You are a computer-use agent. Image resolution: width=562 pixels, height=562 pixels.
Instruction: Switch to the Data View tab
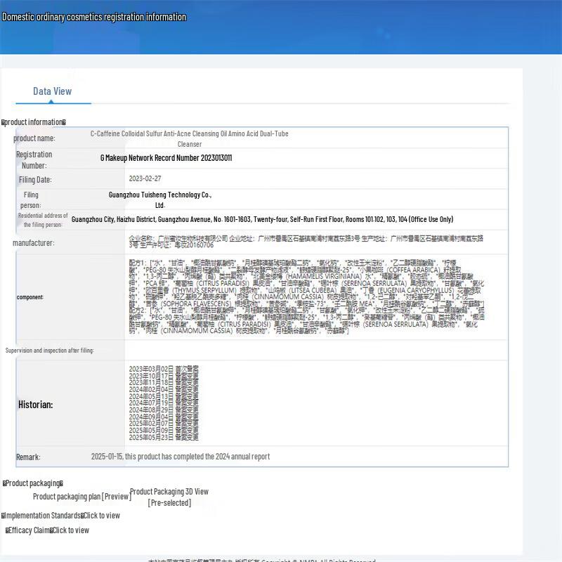coord(53,91)
